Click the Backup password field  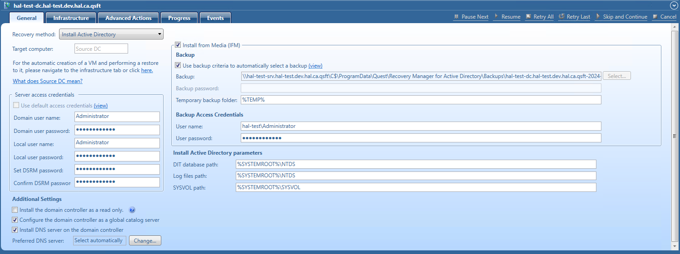(421, 88)
